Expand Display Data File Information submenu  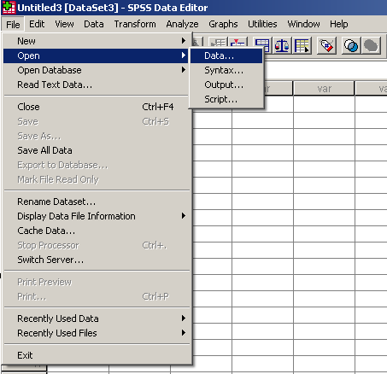point(96,216)
